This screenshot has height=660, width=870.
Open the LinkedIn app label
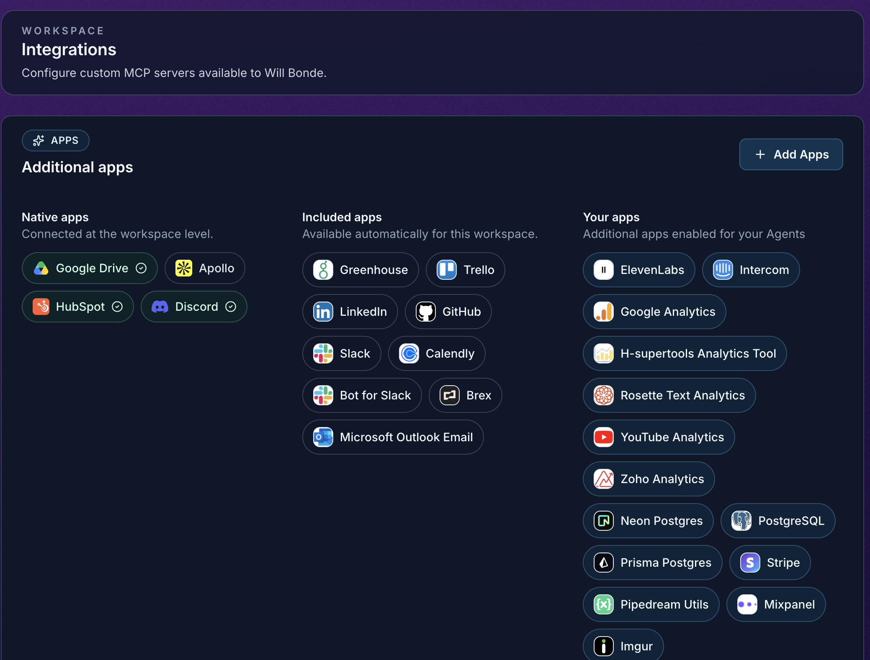click(363, 312)
